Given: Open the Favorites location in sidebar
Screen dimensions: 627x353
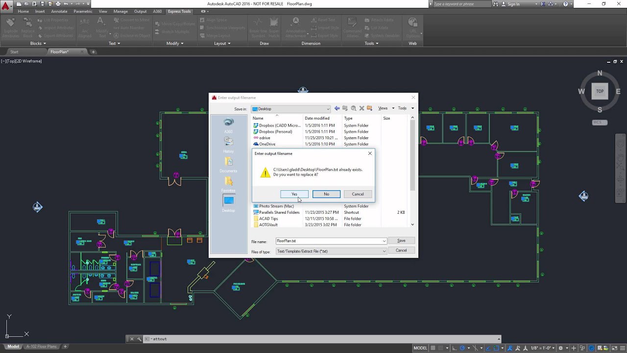Looking at the screenshot, I should [228, 184].
